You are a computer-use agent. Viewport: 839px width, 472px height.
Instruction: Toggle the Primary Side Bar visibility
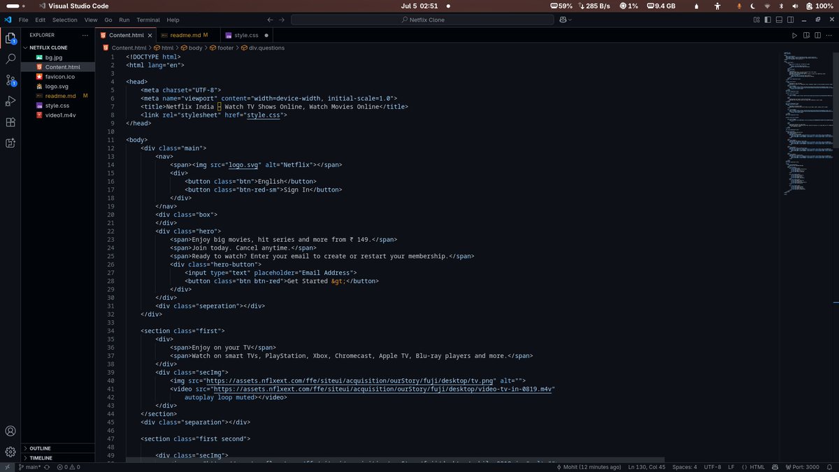point(767,20)
